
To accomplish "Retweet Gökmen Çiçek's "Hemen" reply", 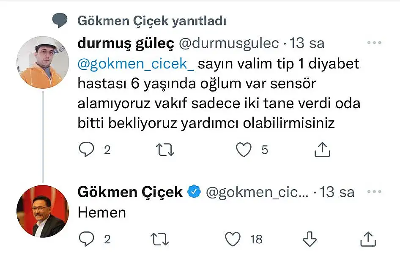I will (160, 239).
